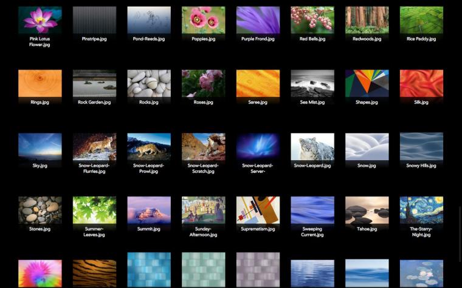Click the Summit.jpg file name label
Image resolution: width=462 pixels, height=288 pixels.
[149, 229]
